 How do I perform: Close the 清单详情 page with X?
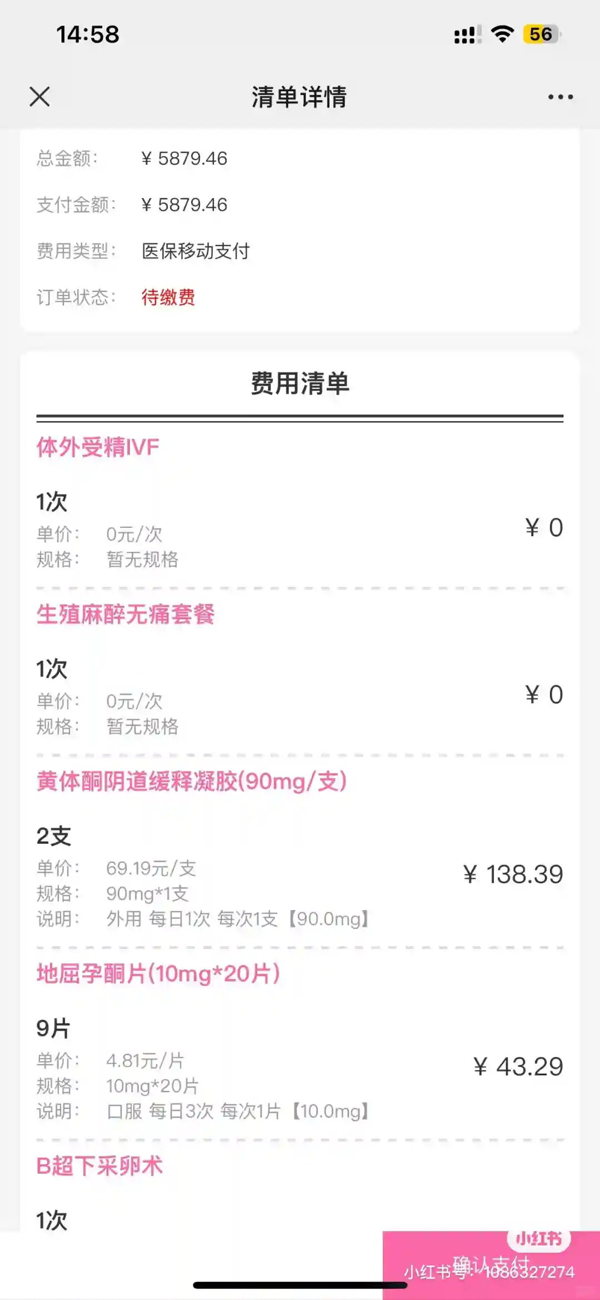click(x=39, y=97)
